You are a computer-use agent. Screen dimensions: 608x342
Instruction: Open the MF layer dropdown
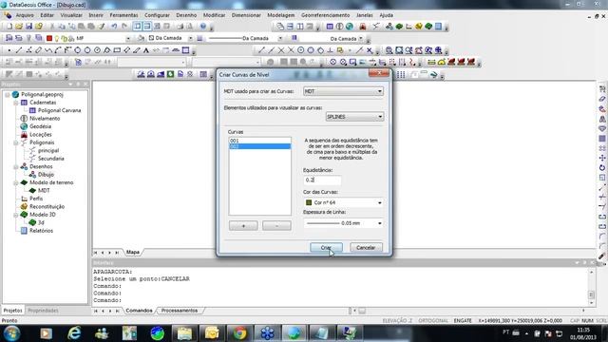click(128, 38)
